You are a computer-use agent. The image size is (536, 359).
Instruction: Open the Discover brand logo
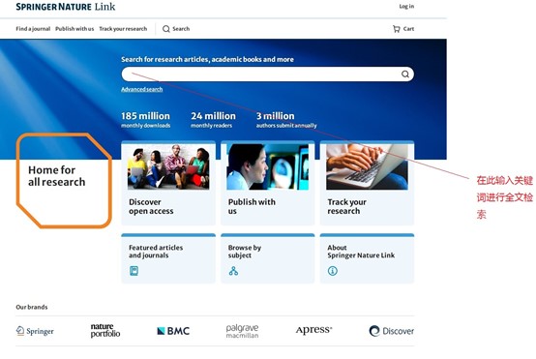[392, 331]
